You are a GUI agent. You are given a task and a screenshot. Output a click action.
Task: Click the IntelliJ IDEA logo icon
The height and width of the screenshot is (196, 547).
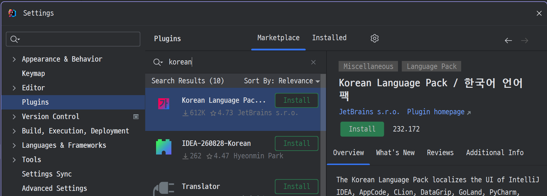[12, 13]
